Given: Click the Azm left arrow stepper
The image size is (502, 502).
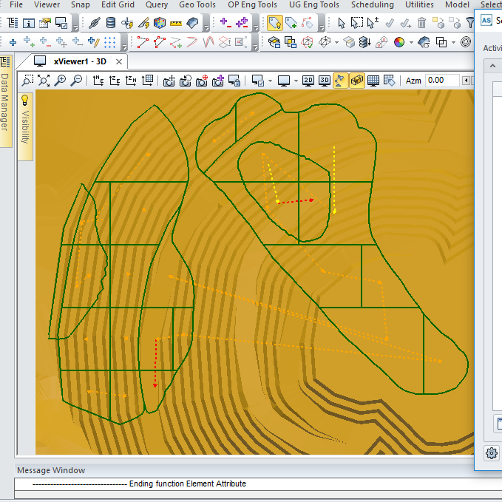Looking at the screenshot, I should pyautogui.click(x=466, y=81).
